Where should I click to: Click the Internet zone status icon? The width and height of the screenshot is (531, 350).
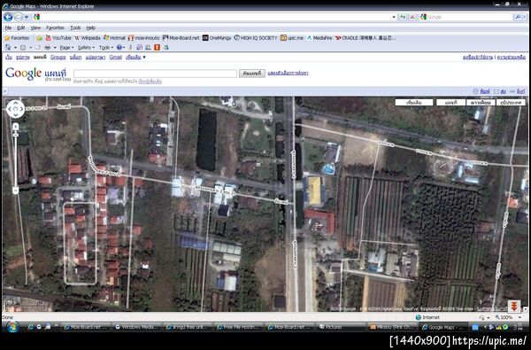coord(419,317)
